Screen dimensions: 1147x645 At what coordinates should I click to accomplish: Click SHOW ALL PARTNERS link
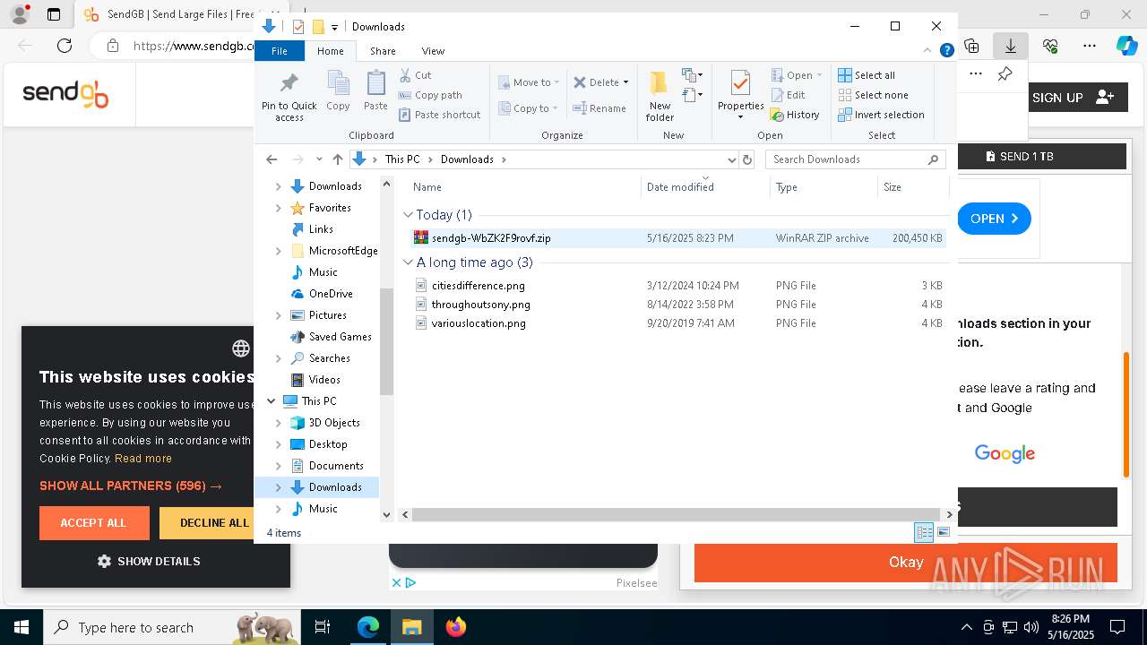(131, 486)
